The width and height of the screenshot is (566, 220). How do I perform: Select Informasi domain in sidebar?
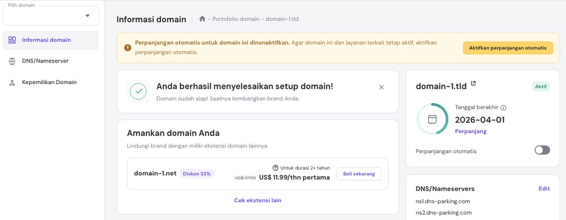tap(50, 40)
